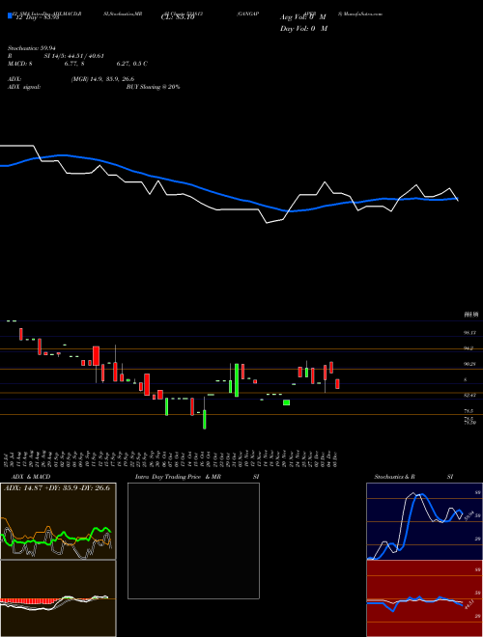Click the 'MACD: 8' values line
Viewport: 483px width, 637px height.
coord(77,64)
